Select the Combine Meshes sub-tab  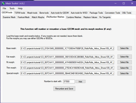[x=74, y=17]
